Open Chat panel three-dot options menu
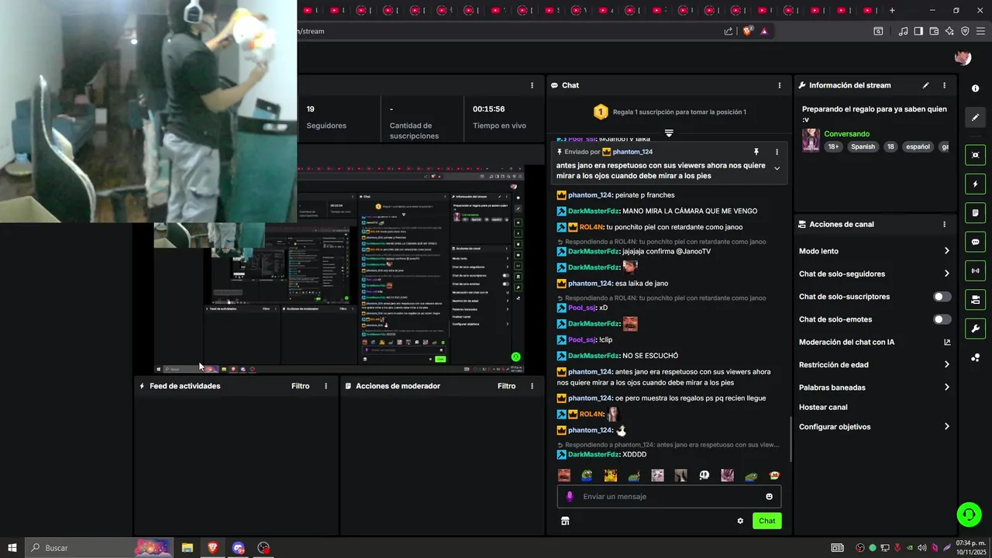Viewport: 992px width, 558px height. click(x=780, y=85)
